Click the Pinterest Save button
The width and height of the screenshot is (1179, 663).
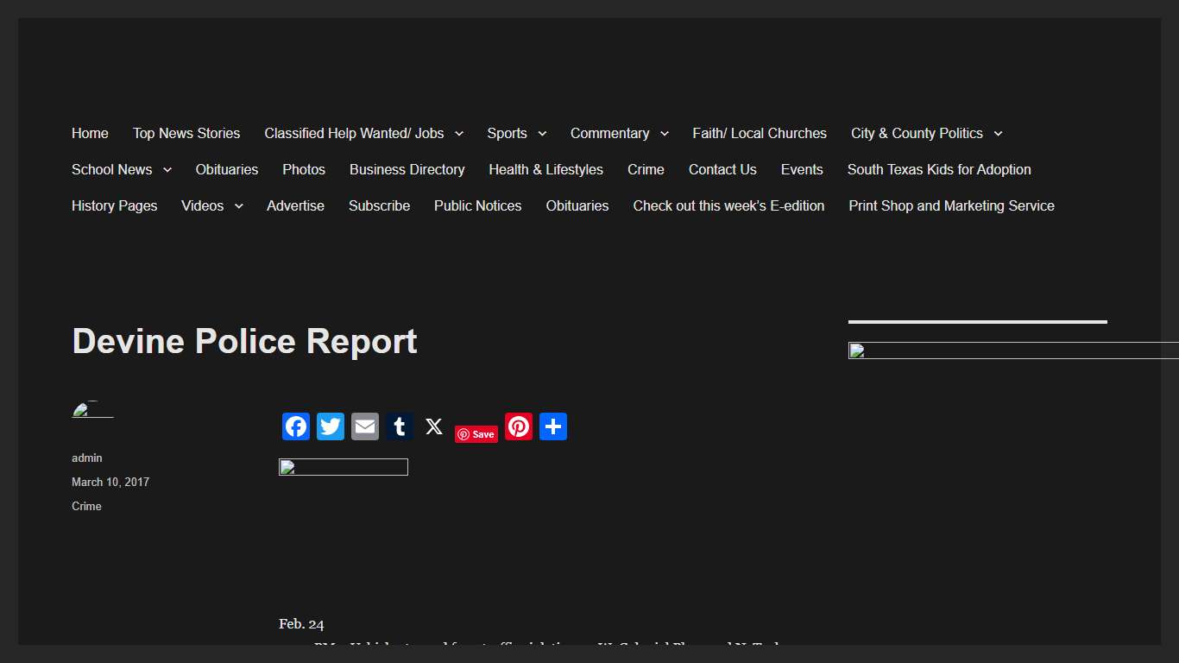[x=476, y=433]
